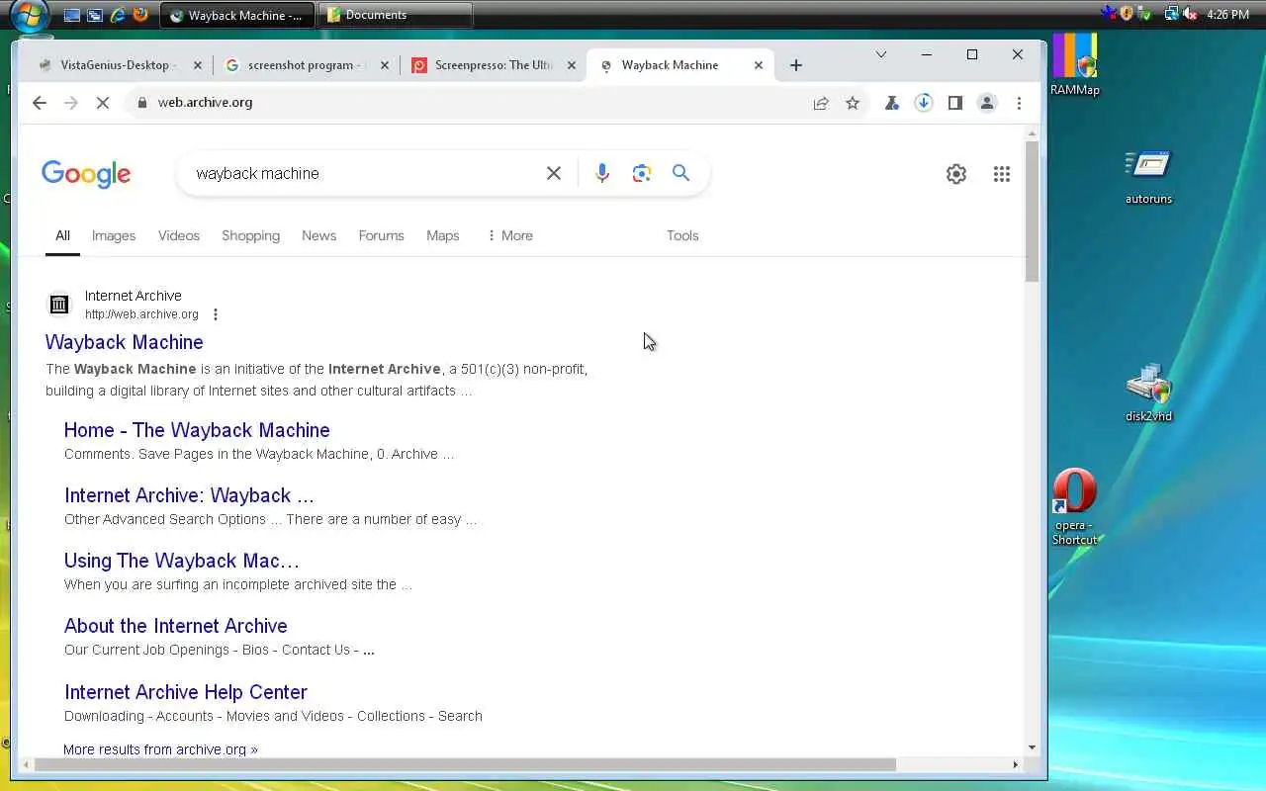This screenshot has width=1266, height=791.
Task: Switch to Documents taskbar window
Action: tap(396, 15)
